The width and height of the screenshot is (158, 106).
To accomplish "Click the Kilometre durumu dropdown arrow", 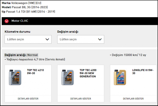I will (x=47, y=39).
